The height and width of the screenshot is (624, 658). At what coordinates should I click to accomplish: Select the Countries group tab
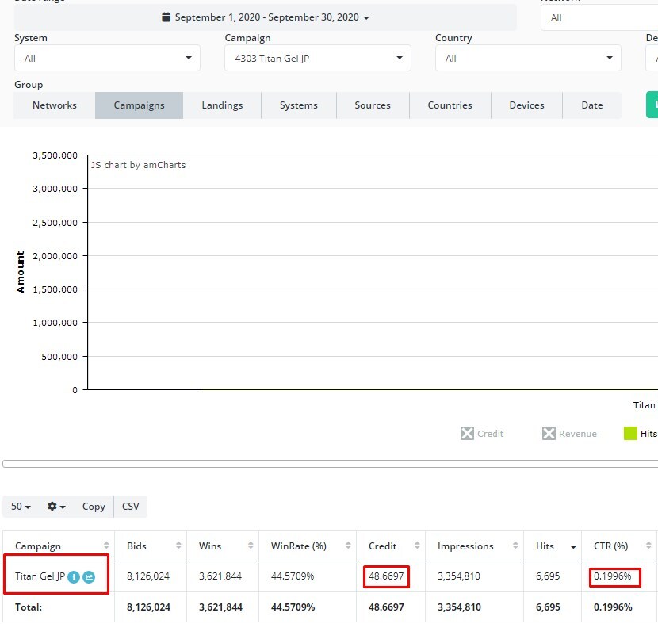[x=450, y=105]
